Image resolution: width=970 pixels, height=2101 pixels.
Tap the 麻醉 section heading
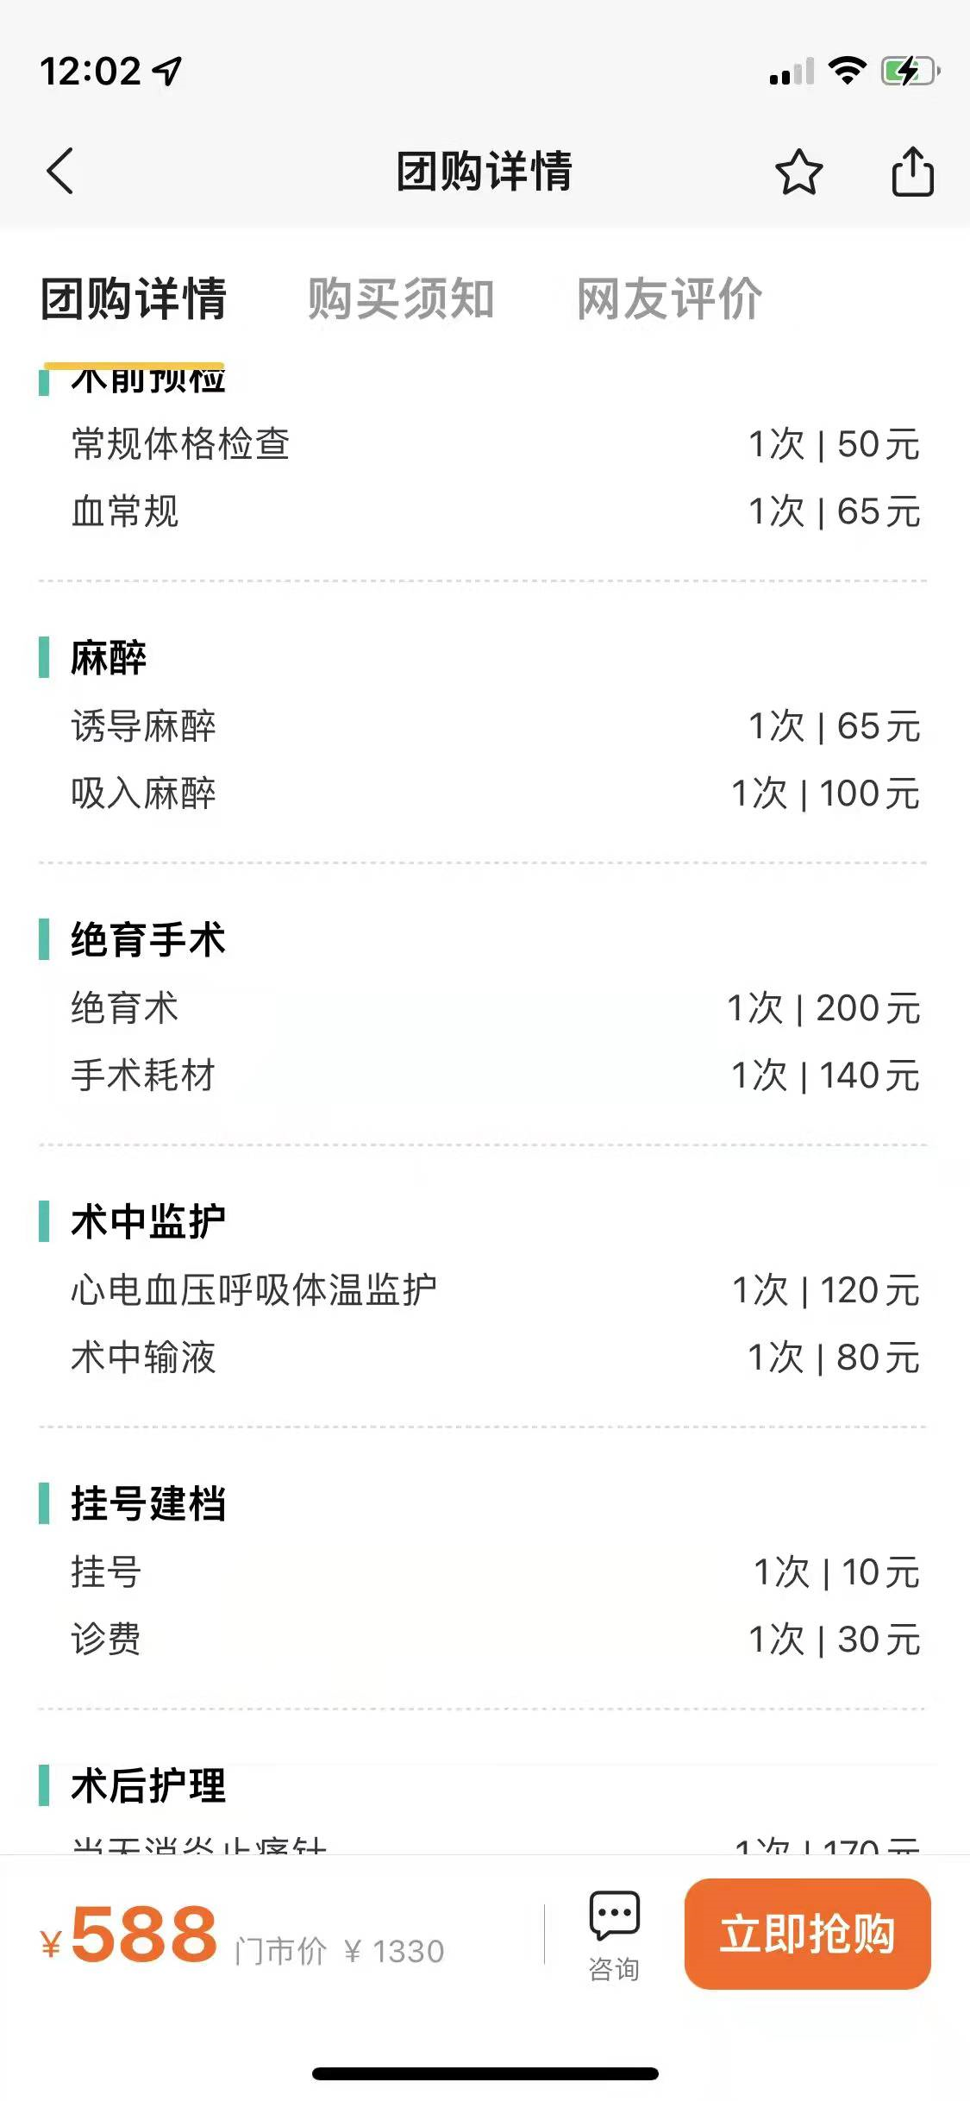(x=109, y=657)
